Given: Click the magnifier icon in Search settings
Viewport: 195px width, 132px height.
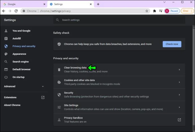Looking at the screenshot, I should click(x=57, y=20).
